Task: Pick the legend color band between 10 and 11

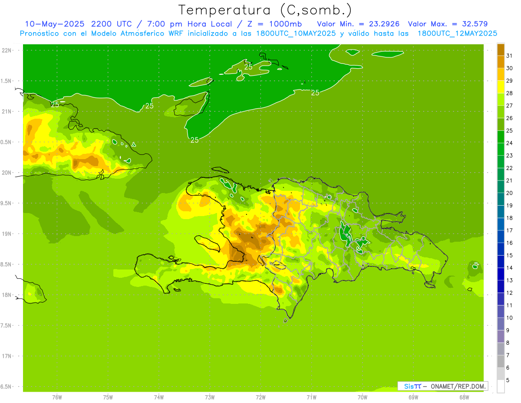Action: [501, 311]
